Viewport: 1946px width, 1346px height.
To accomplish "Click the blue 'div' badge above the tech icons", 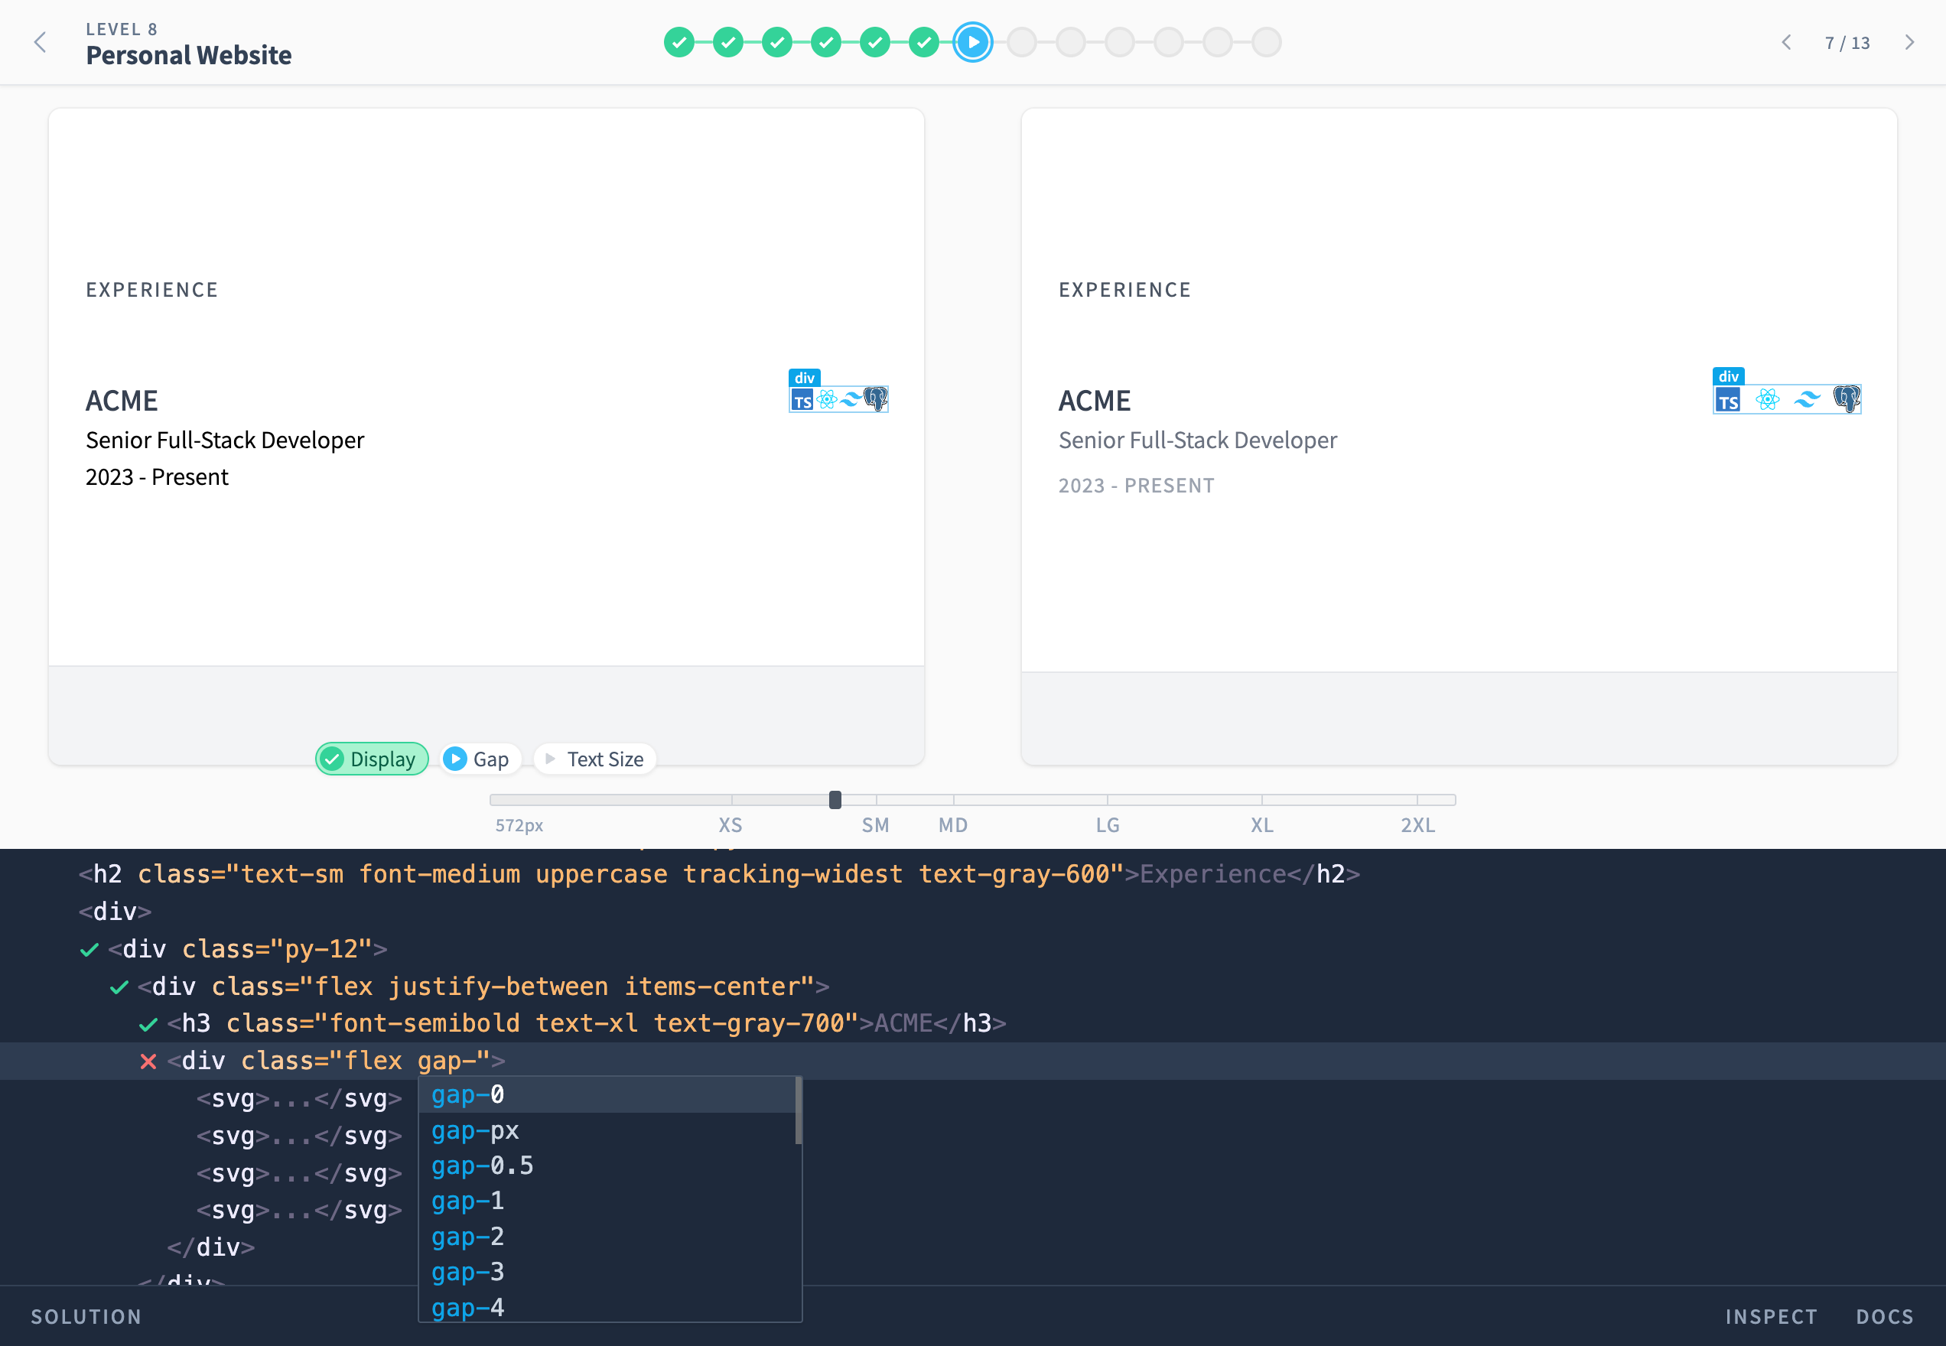I will (x=803, y=378).
